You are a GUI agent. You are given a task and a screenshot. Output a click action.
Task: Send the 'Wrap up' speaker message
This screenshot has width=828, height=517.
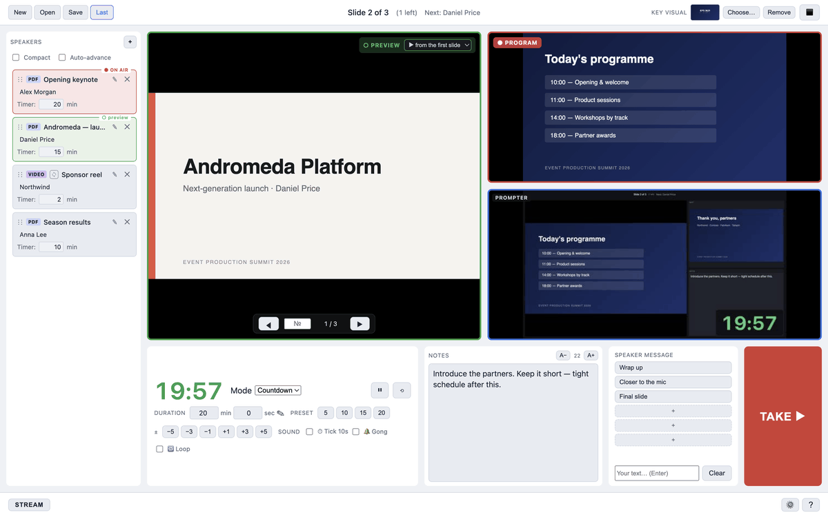[x=673, y=367]
